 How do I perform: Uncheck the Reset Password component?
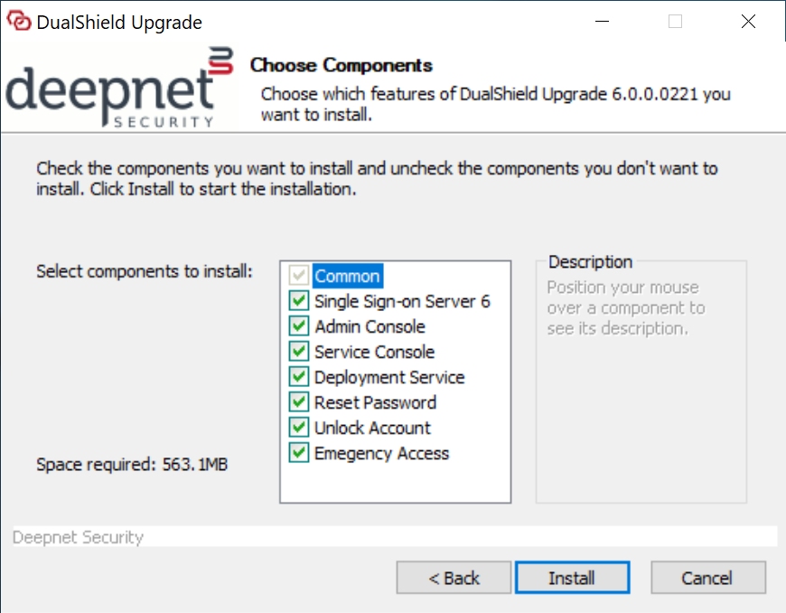[x=298, y=402]
